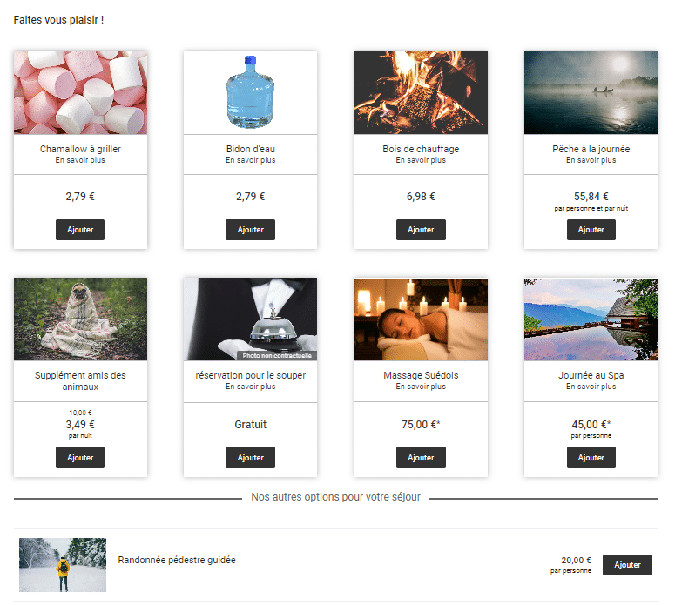Add Bois de chauffage option

(x=421, y=230)
